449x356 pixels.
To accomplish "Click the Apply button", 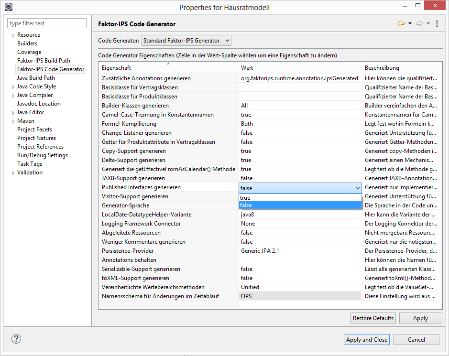I will (420, 318).
